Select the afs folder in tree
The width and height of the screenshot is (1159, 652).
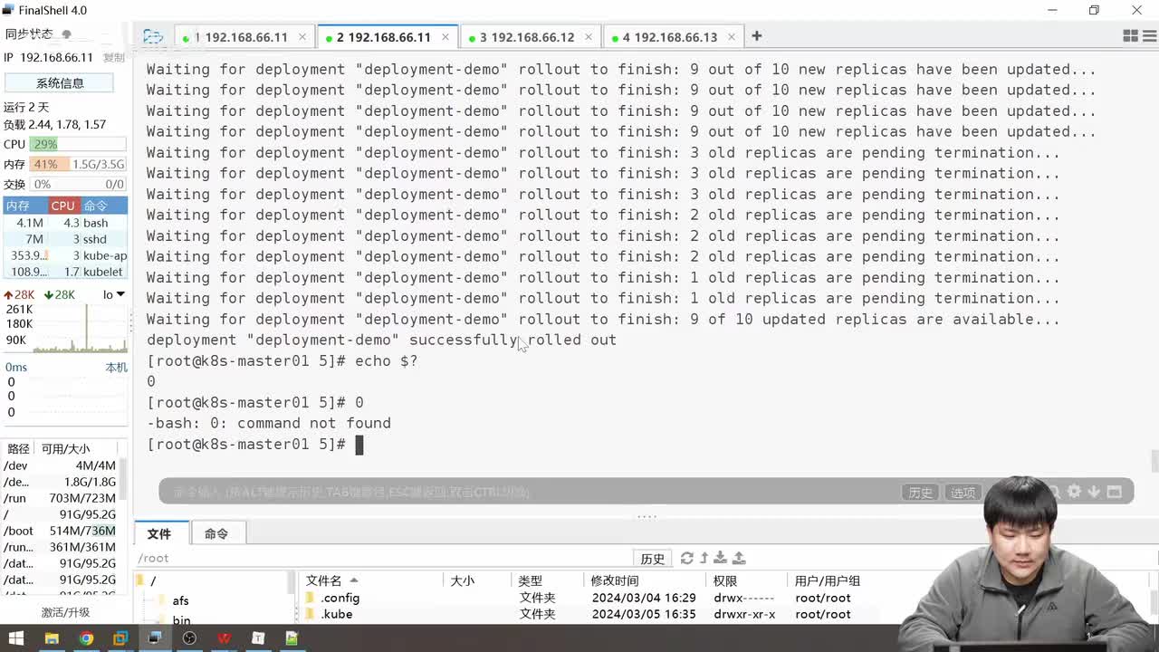click(x=173, y=600)
